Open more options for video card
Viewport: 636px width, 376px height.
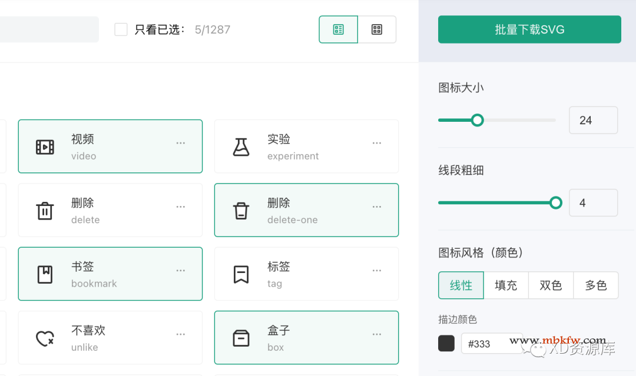tap(181, 143)
